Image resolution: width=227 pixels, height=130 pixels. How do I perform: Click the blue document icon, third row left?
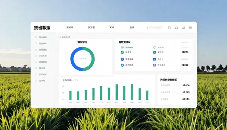pos(122,59)
